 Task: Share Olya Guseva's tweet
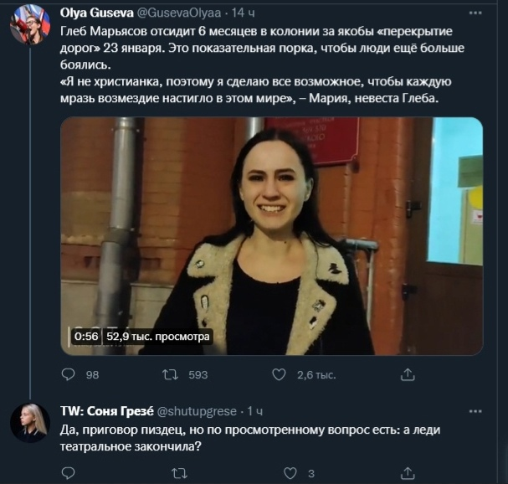[x=408, y=374]
